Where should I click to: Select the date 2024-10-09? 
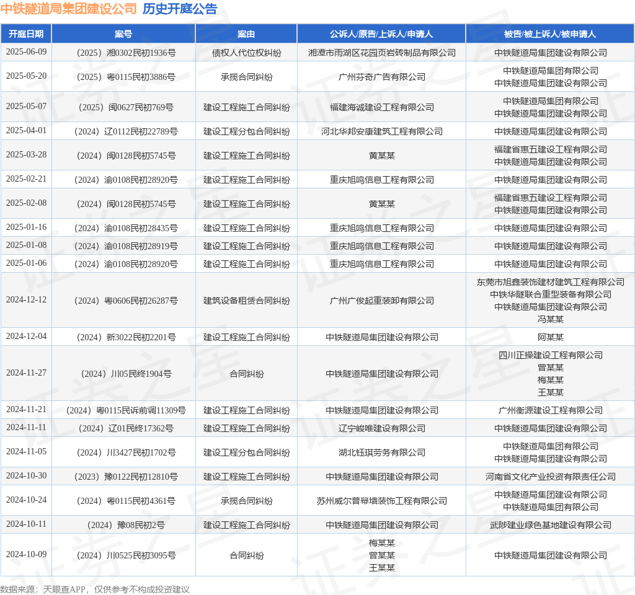pyautogui.click(x=26, y=555)
